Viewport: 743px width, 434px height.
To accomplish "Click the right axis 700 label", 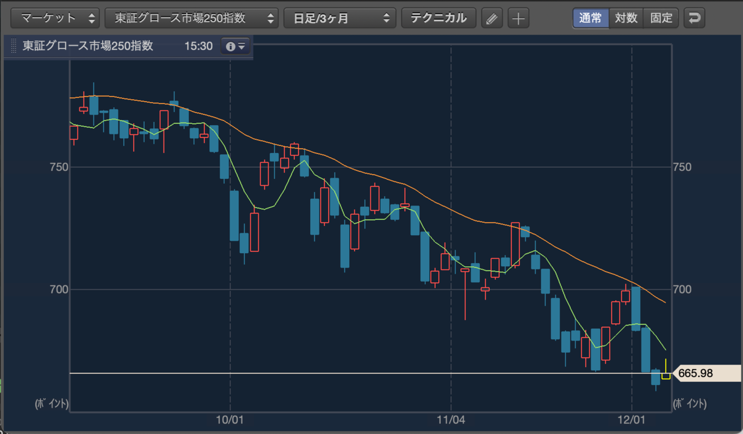I will pos(682,289).
